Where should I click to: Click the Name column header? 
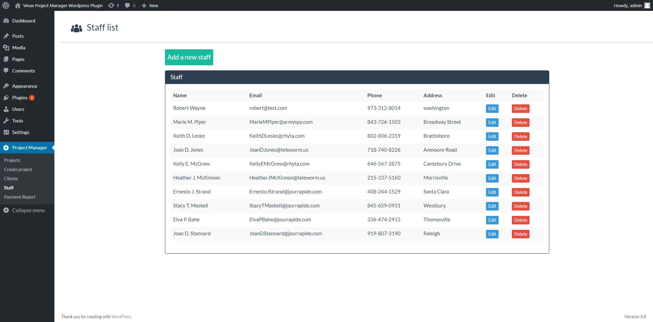180,96
